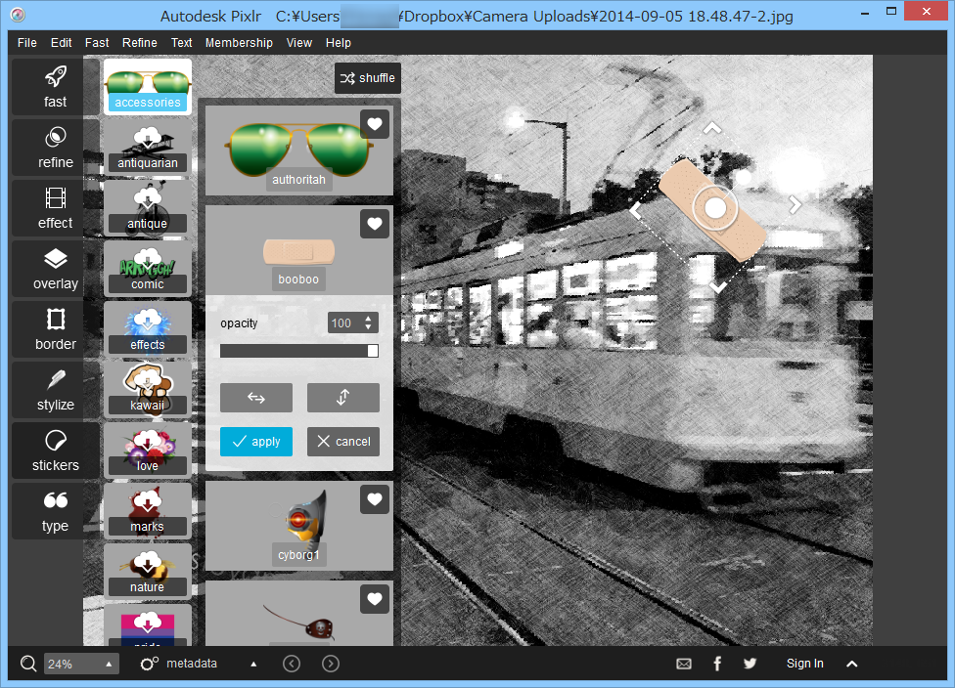The image size is (955, 688).
Task: Open the Text menu
Action: 181,43
